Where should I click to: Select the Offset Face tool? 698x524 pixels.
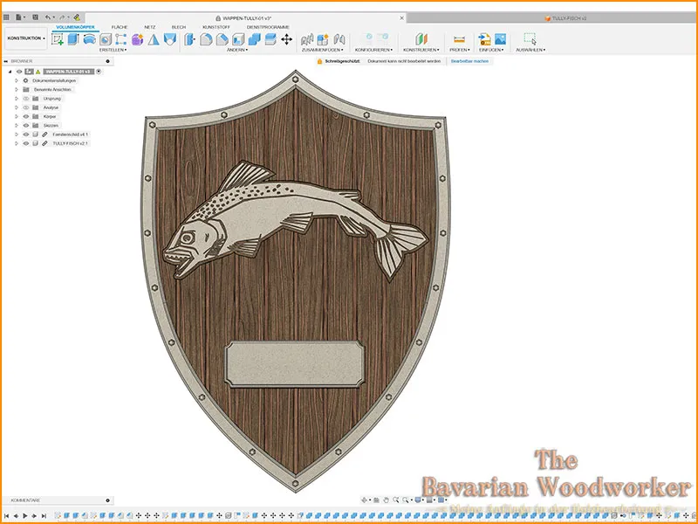click(270, 39)
